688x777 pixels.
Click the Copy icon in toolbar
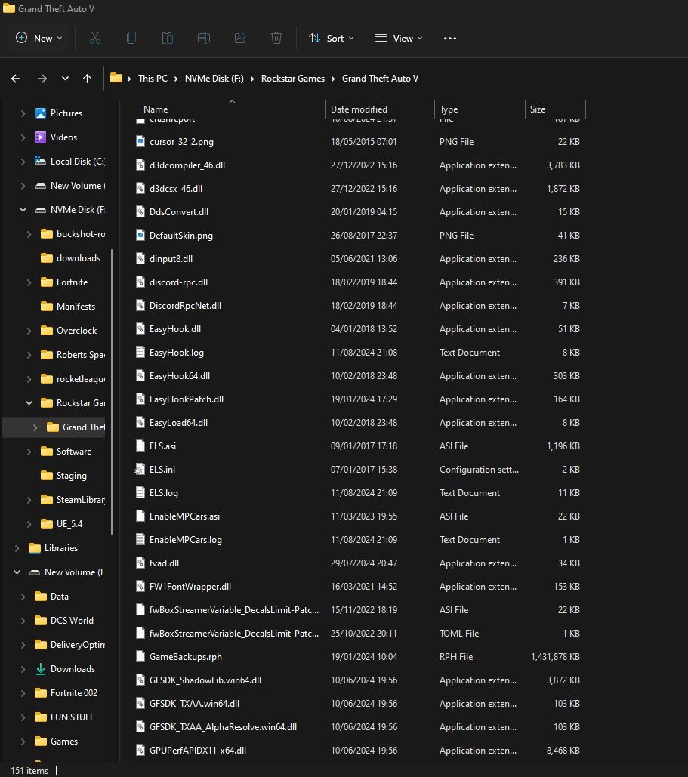131,38
